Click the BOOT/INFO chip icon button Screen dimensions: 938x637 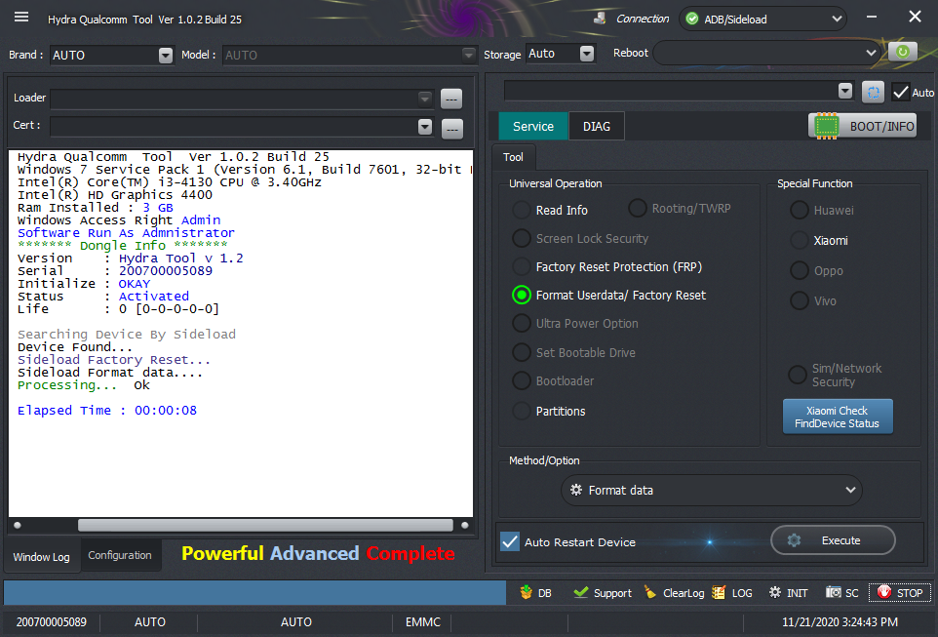point(862,126)
